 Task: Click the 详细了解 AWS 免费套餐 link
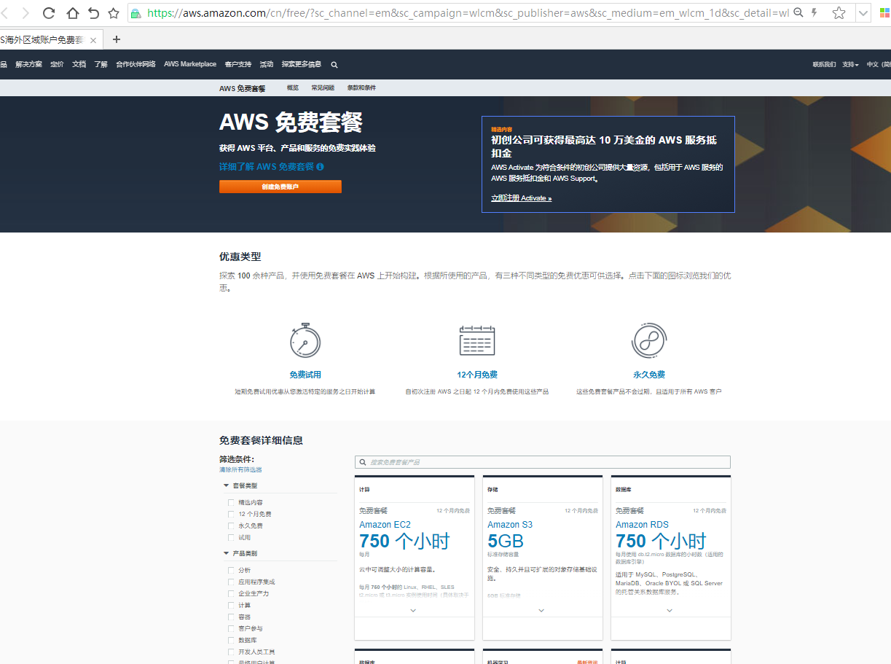click(267, 167)
